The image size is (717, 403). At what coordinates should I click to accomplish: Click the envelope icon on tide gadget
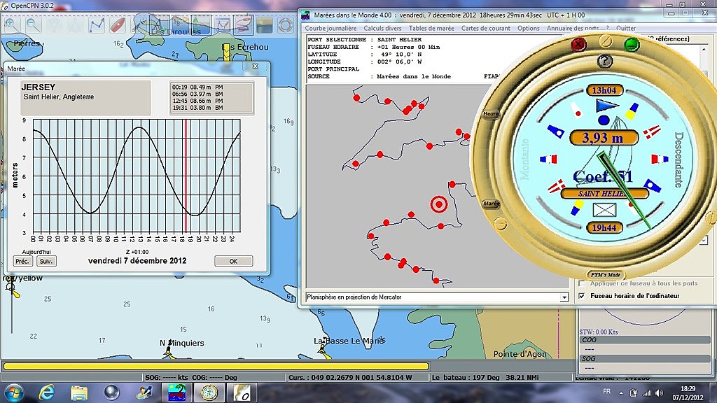pyautogui.click(x=604, y=210)
